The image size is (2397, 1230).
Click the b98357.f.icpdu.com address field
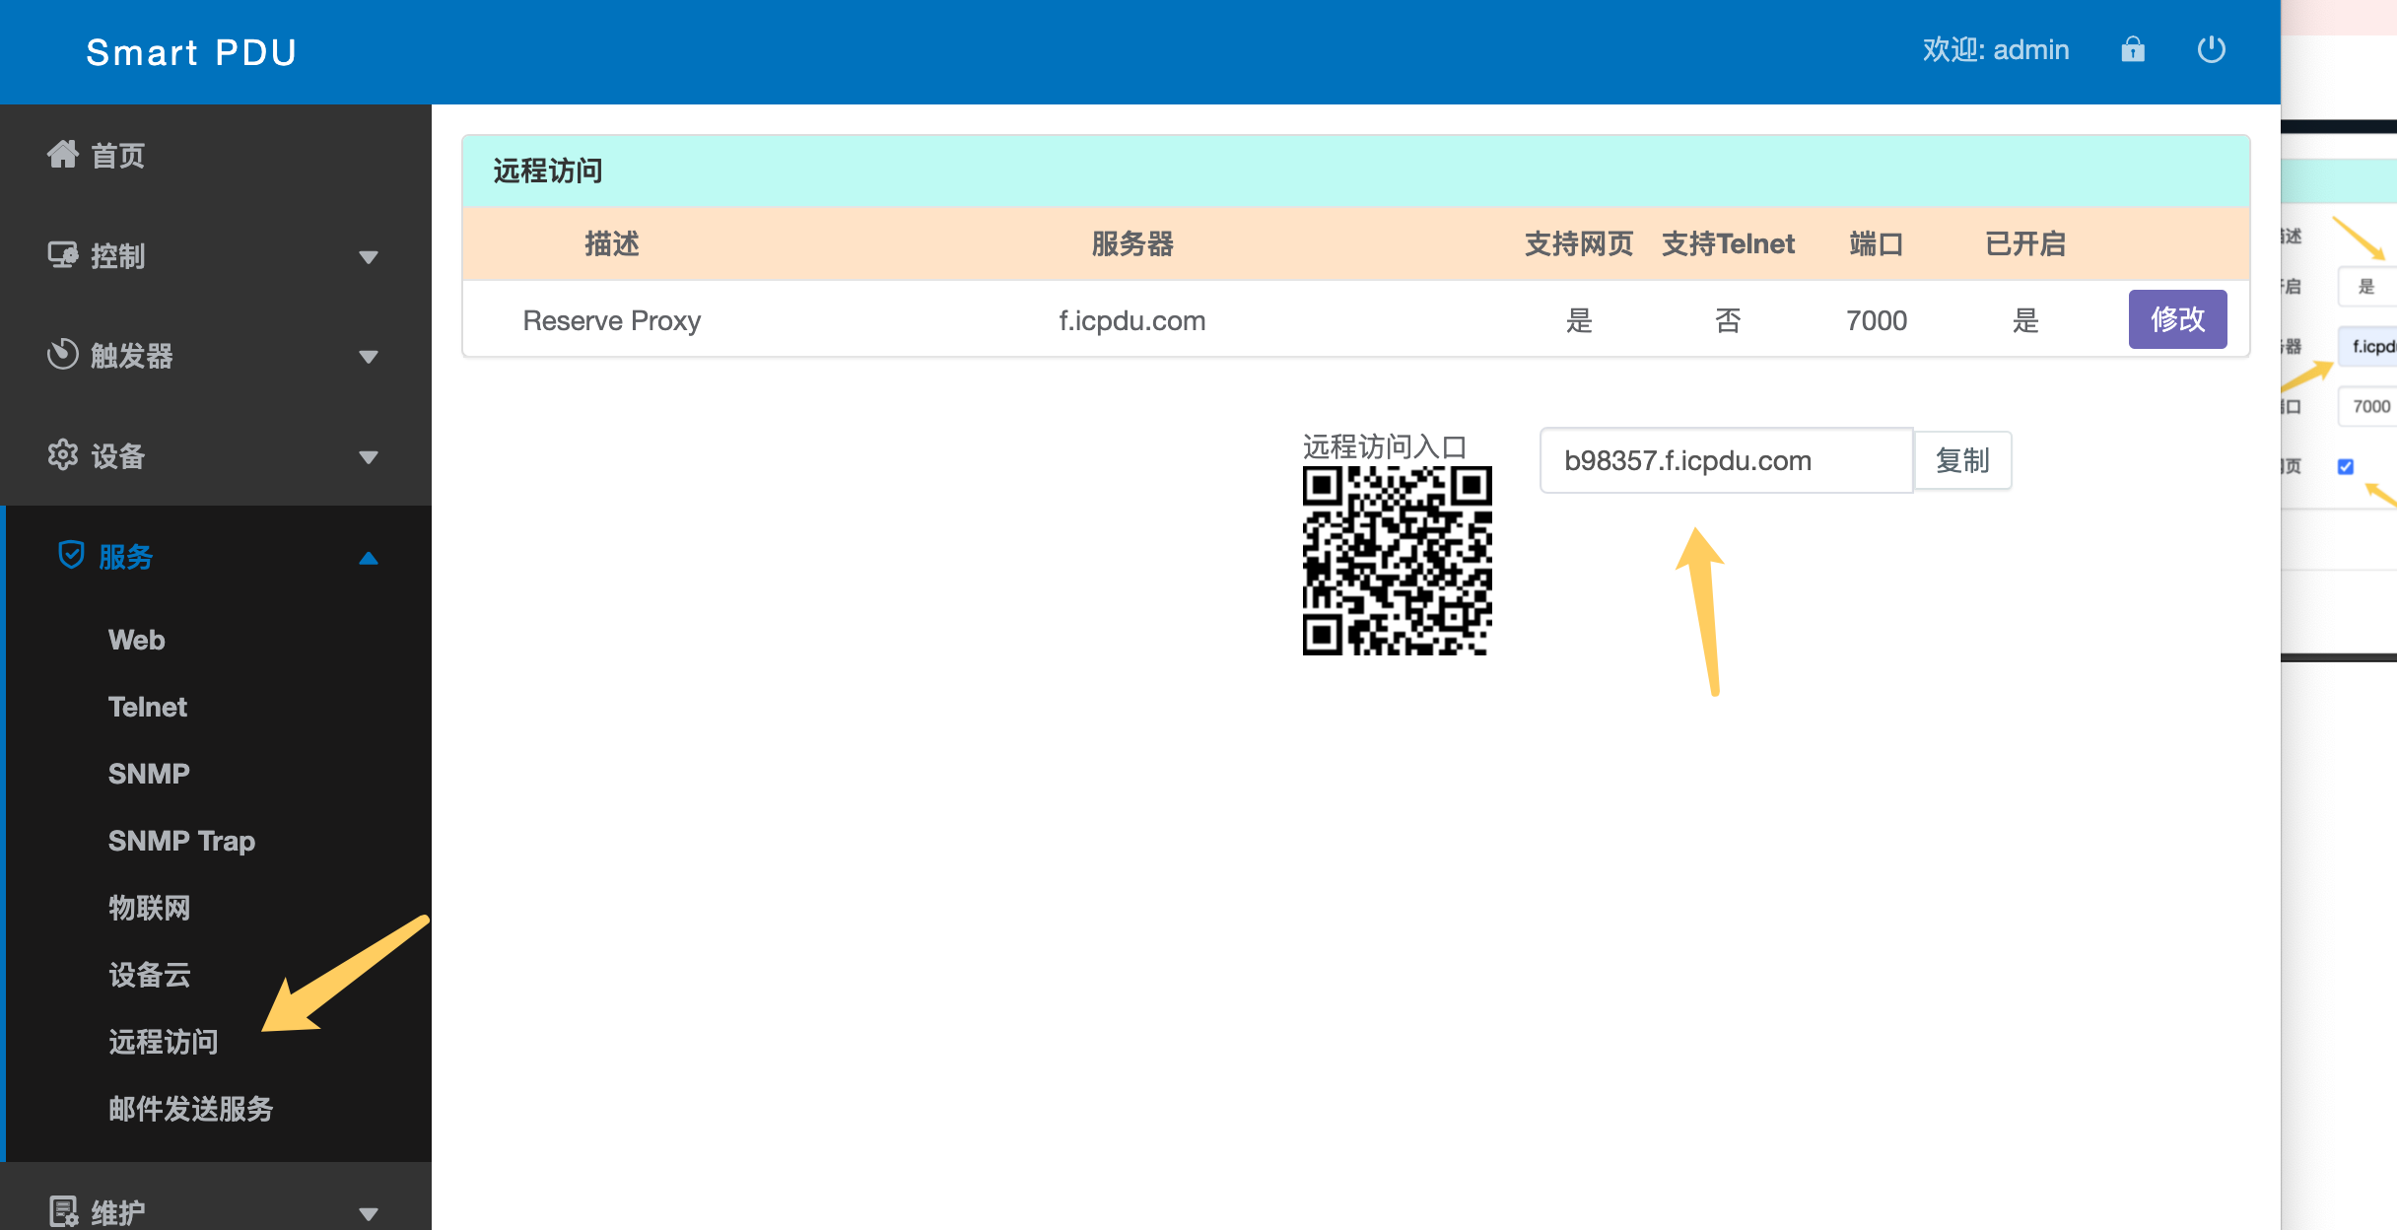[1726, 460]
